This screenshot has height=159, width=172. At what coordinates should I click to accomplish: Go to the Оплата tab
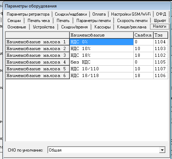point(99,14)
